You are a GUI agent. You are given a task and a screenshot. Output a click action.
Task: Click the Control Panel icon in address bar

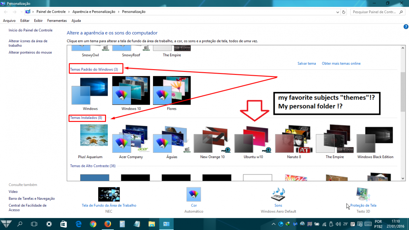[x=28, y=12]
